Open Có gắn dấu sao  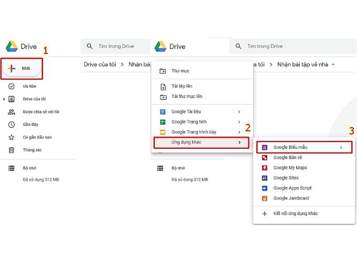(x=37, y=137)
